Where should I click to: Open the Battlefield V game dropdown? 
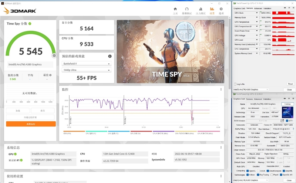(86, 64)
